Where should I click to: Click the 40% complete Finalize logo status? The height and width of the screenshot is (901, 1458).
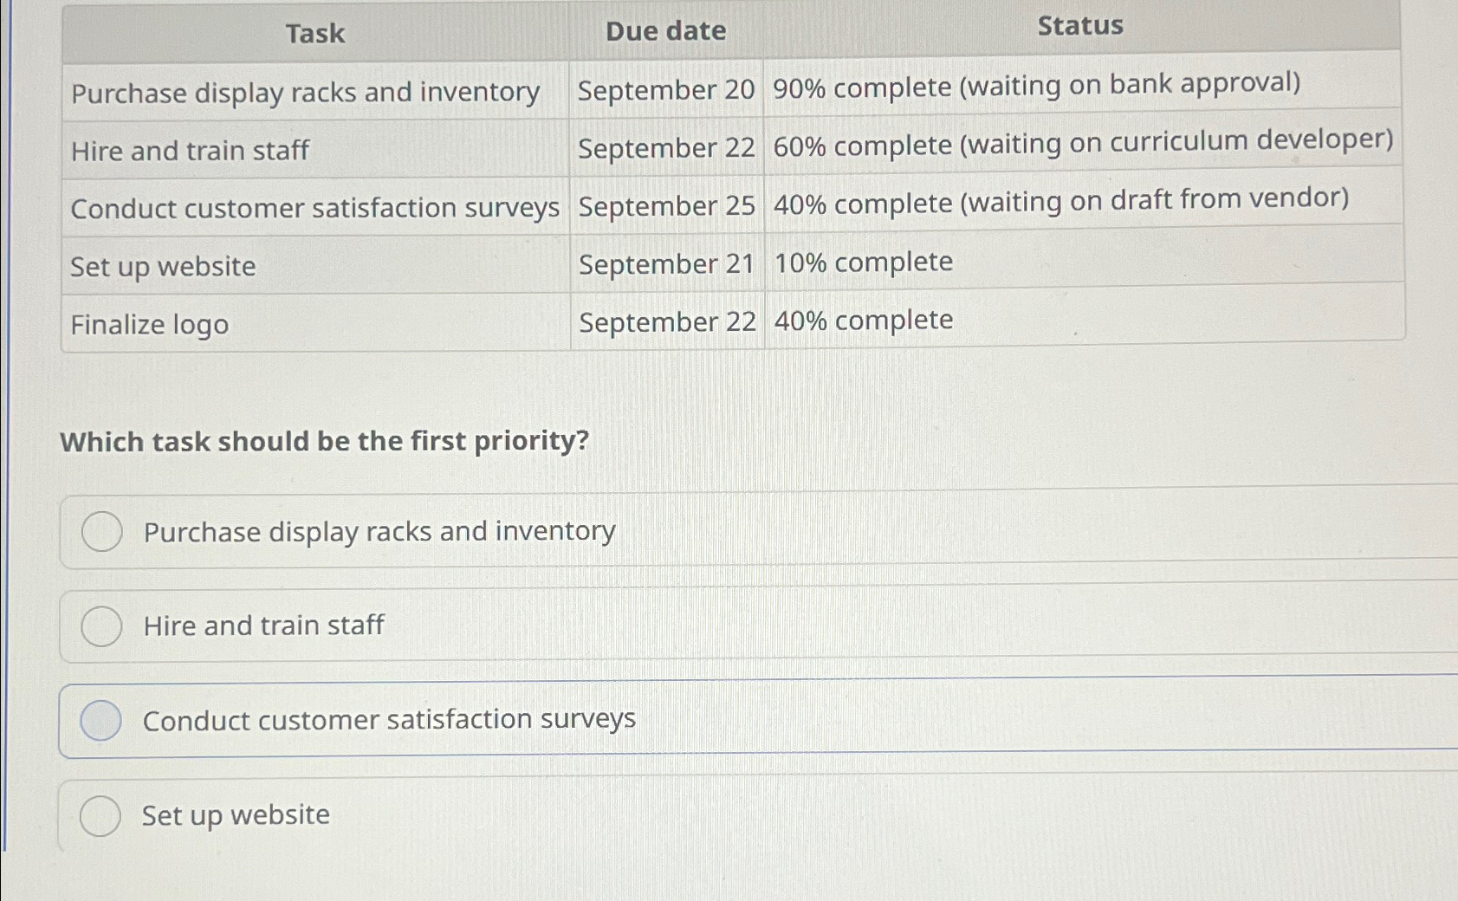(x=863, y=321)
